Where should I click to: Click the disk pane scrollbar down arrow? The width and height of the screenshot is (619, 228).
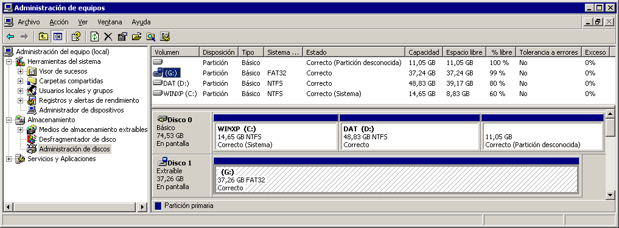pos(610,195)
